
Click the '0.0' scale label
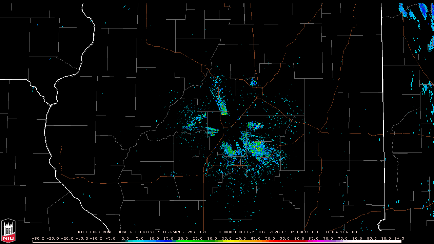[x=125, y=238]
